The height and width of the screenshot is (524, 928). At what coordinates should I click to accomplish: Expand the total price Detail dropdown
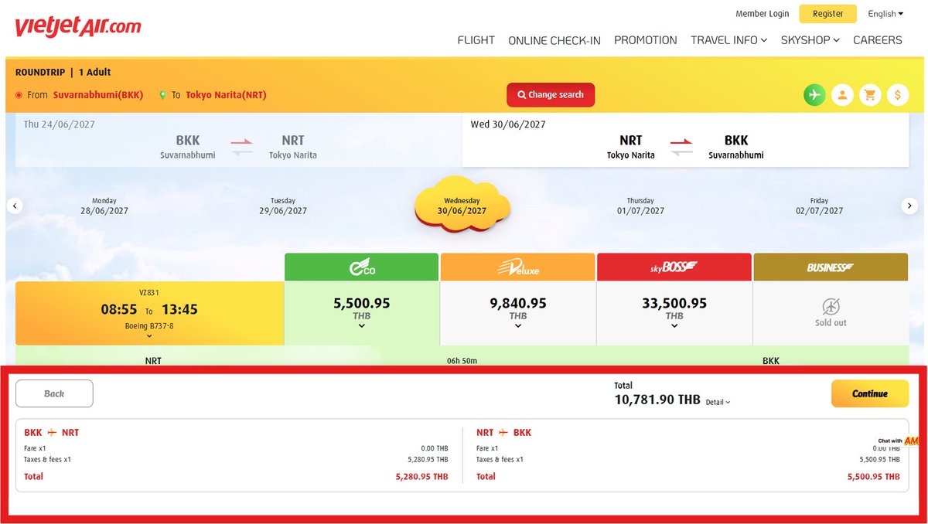coord(718,402)
